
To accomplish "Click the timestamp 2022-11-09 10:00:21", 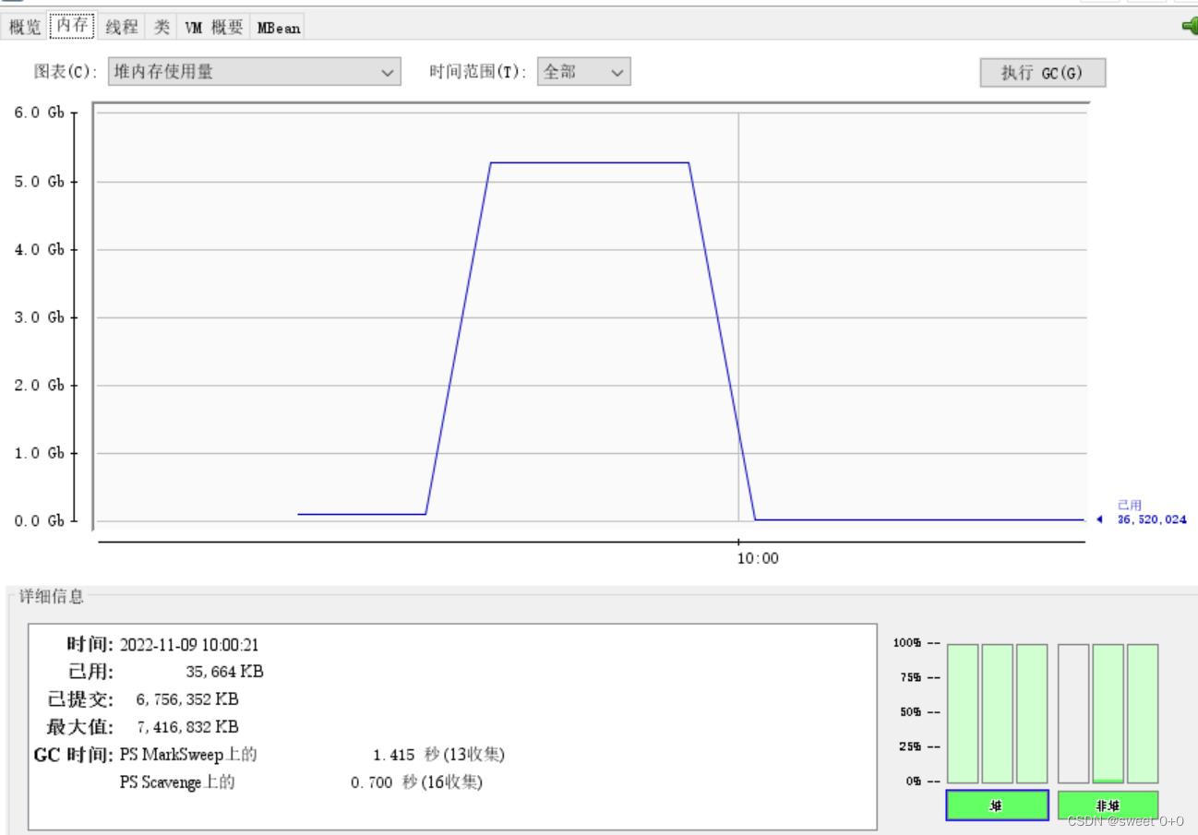I will [189, 645].
